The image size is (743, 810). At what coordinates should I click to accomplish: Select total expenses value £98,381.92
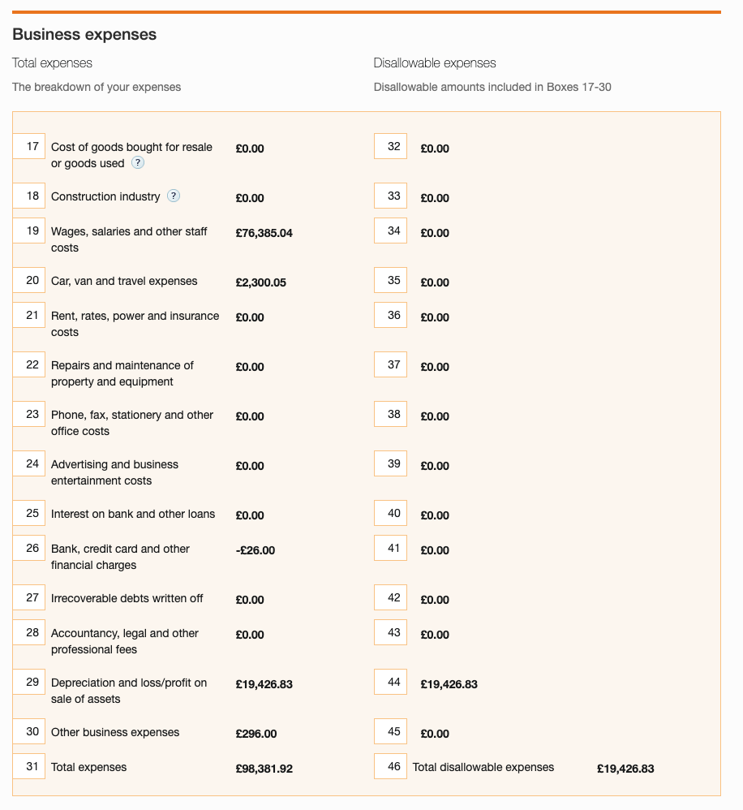pos(264,769)
